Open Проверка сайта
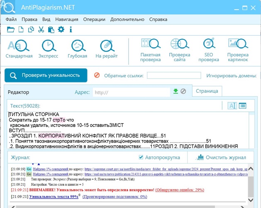This screenshot has height=208, width=261. click(179, 50)
